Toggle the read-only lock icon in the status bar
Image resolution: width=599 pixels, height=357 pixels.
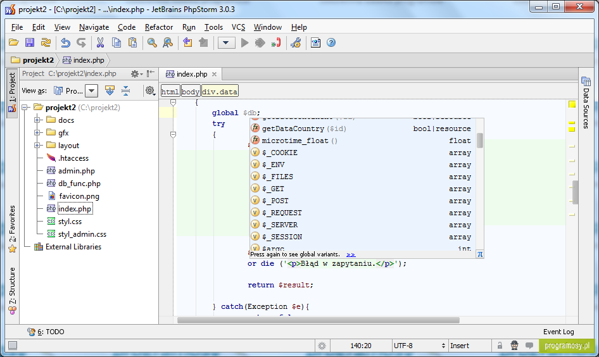coord(500,346)
